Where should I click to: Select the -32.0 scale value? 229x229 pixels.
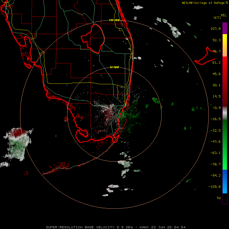click(x=216, y=131)
